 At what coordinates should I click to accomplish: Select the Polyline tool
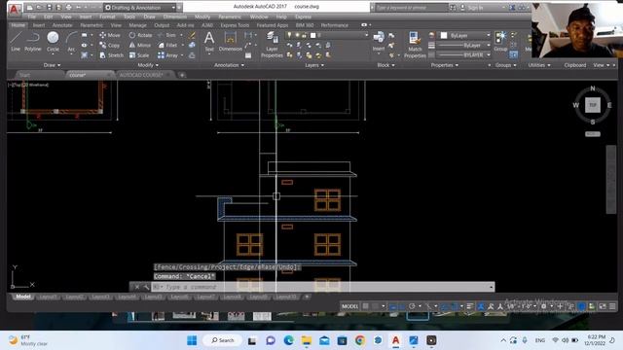(32, 41)
